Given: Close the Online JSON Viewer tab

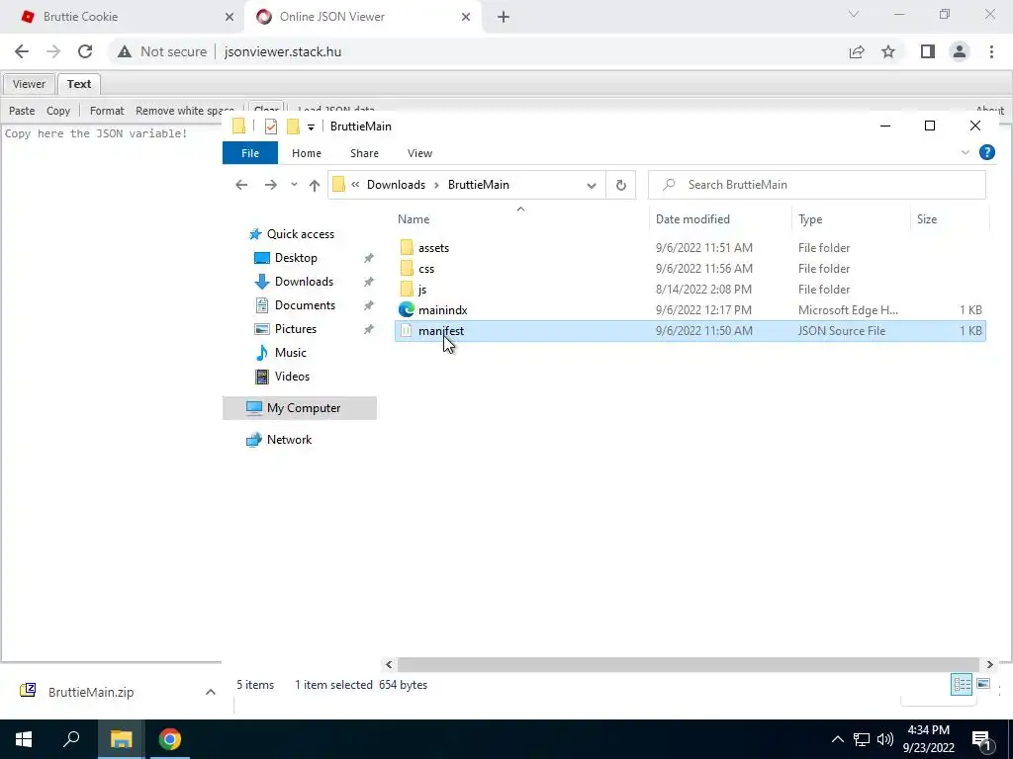Looking at the screenshot, I should coord(466,17).
